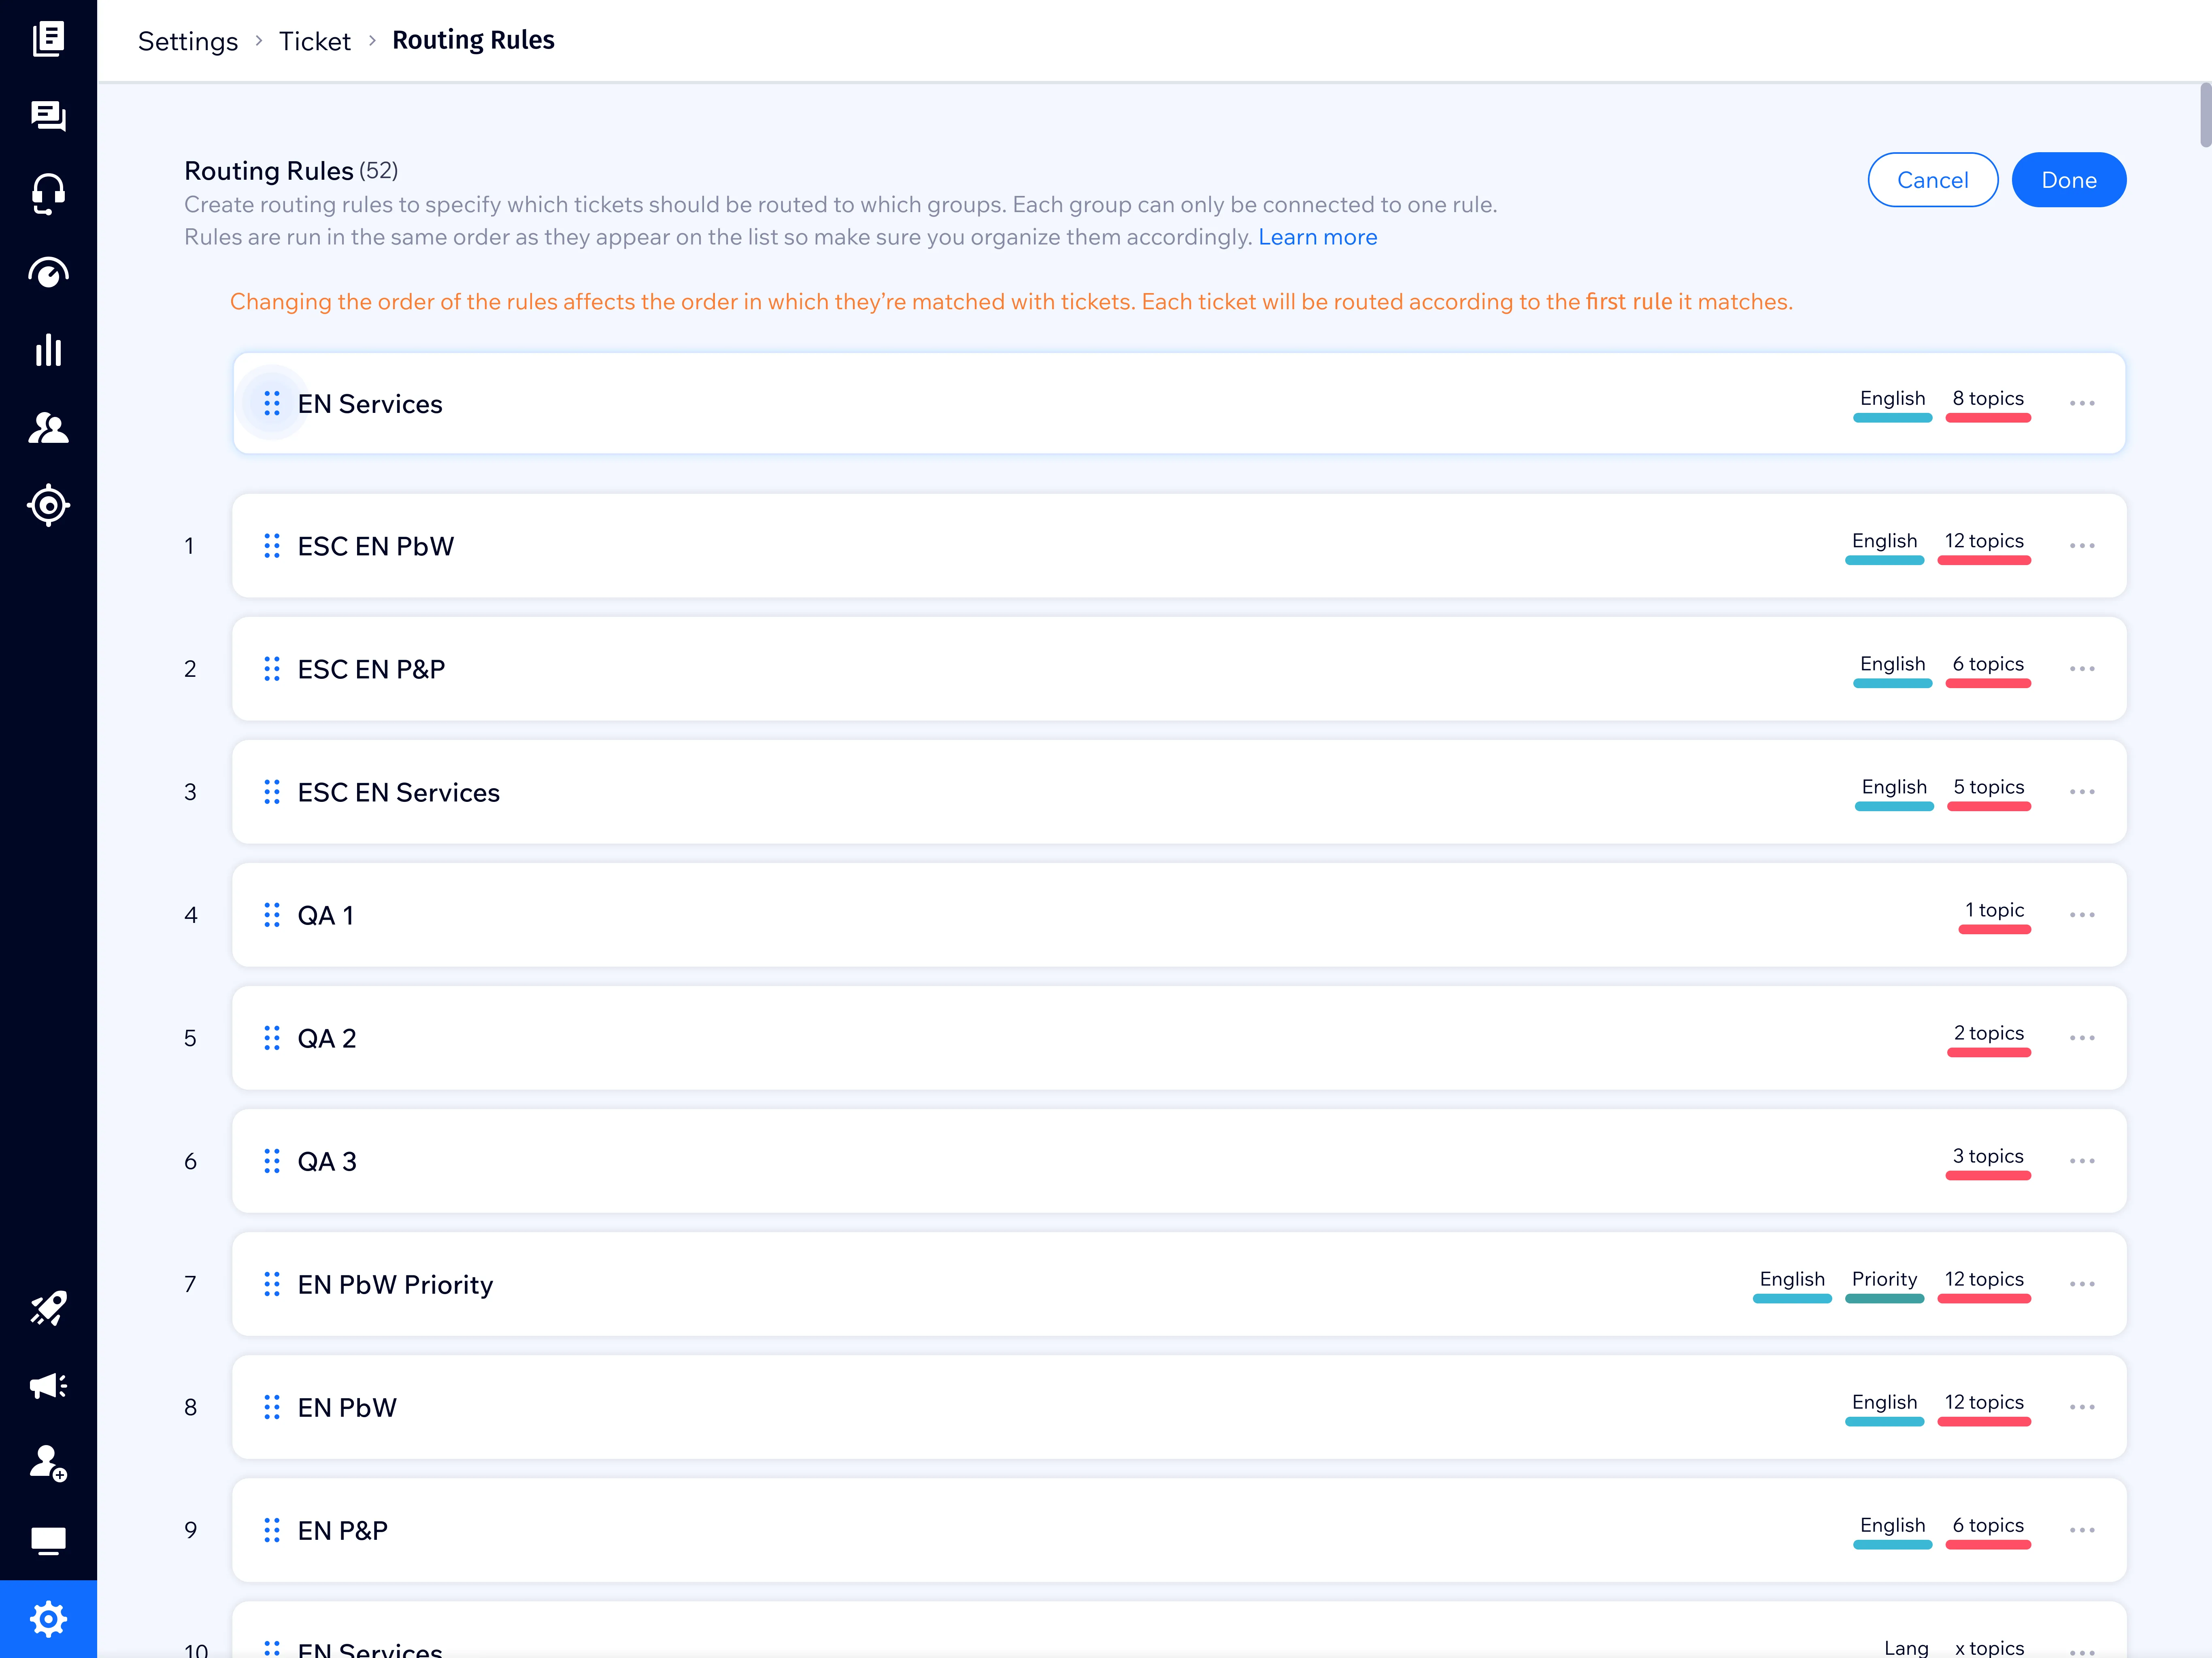Open the knowledge base articles sidebar icon

click(48, 39)
